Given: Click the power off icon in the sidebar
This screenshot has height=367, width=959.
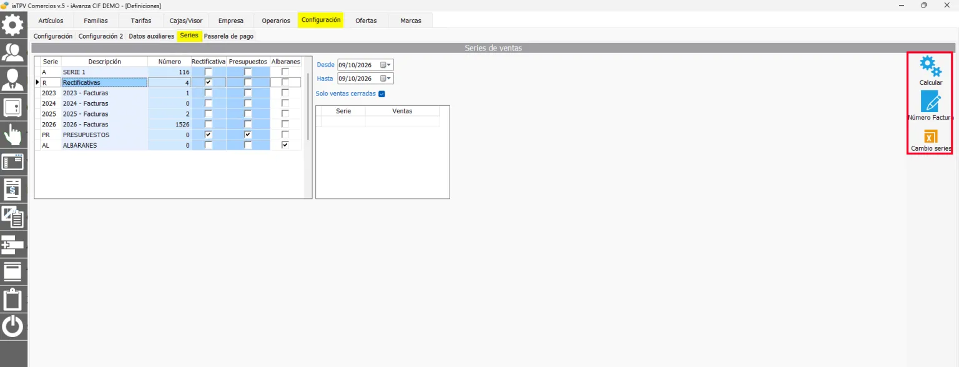Looking at the screenshot, I should (13, 326).
